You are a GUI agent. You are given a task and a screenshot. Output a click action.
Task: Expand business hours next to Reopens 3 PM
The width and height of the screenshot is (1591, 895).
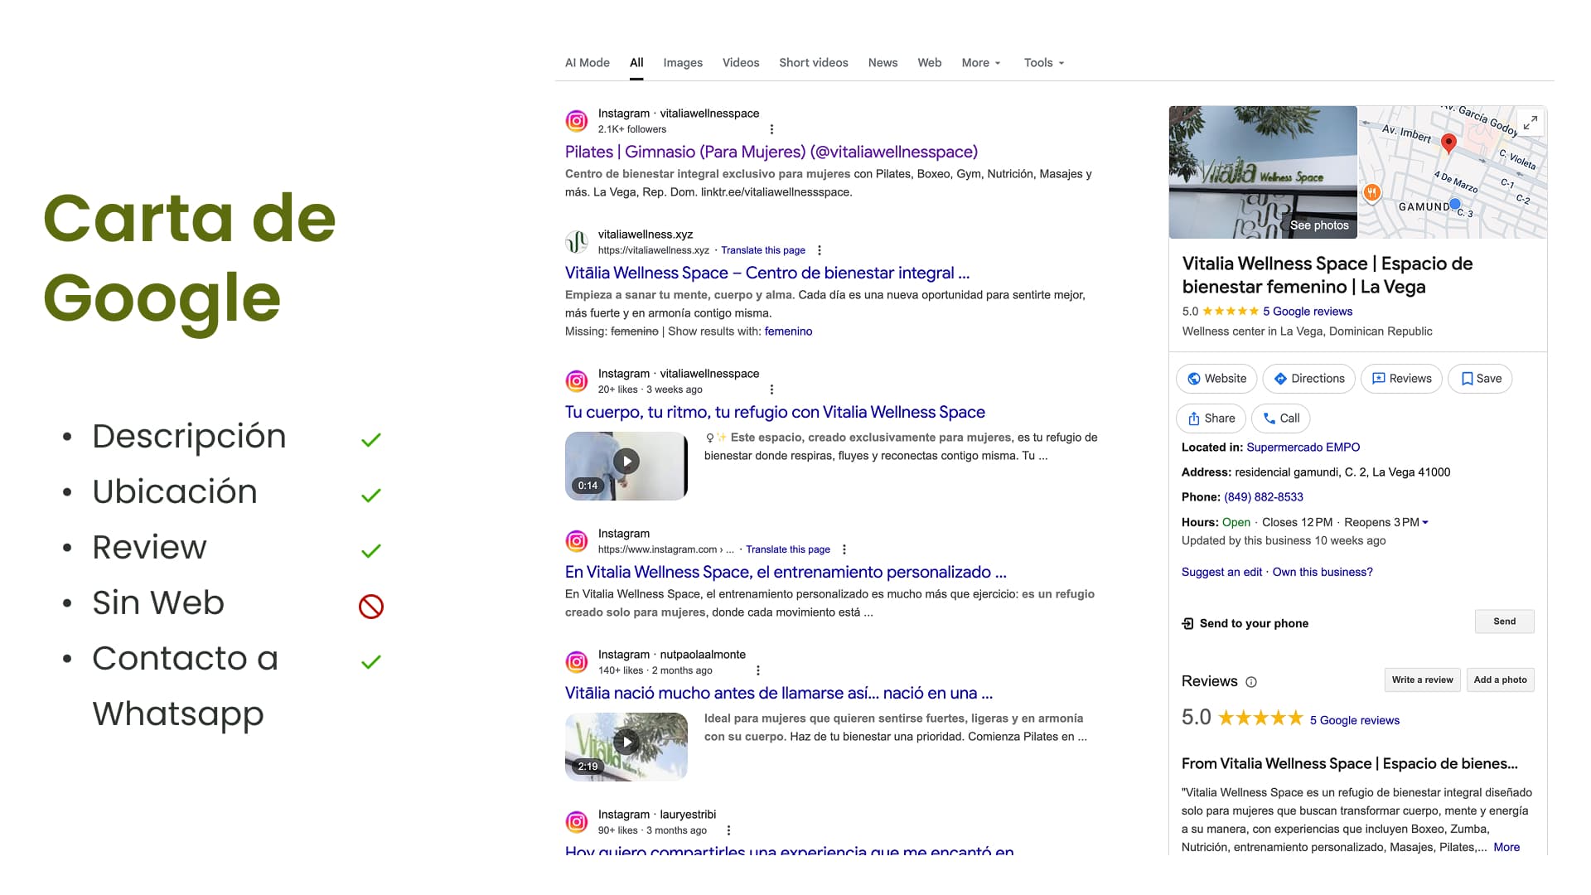1425,523
